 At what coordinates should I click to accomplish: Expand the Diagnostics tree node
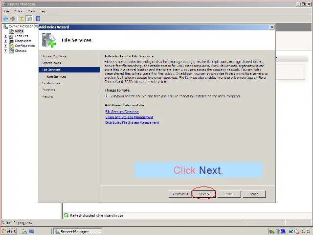[x=5, y=41]
